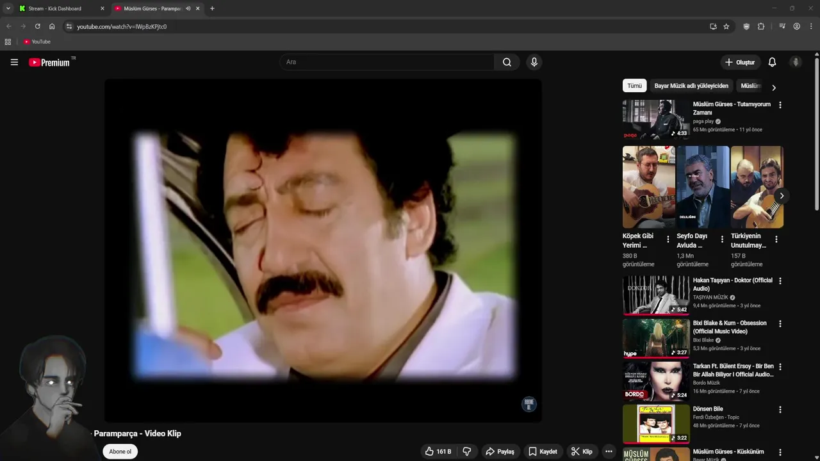The height and width of the screenshot is (461, 820).
Task: Save the video with Kaydet button
Action: tap(543, 451)
